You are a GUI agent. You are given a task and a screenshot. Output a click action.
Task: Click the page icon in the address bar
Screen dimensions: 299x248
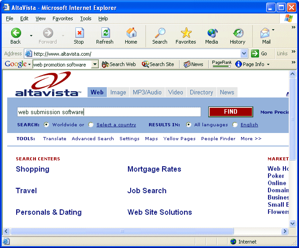[x=28, y=53]
